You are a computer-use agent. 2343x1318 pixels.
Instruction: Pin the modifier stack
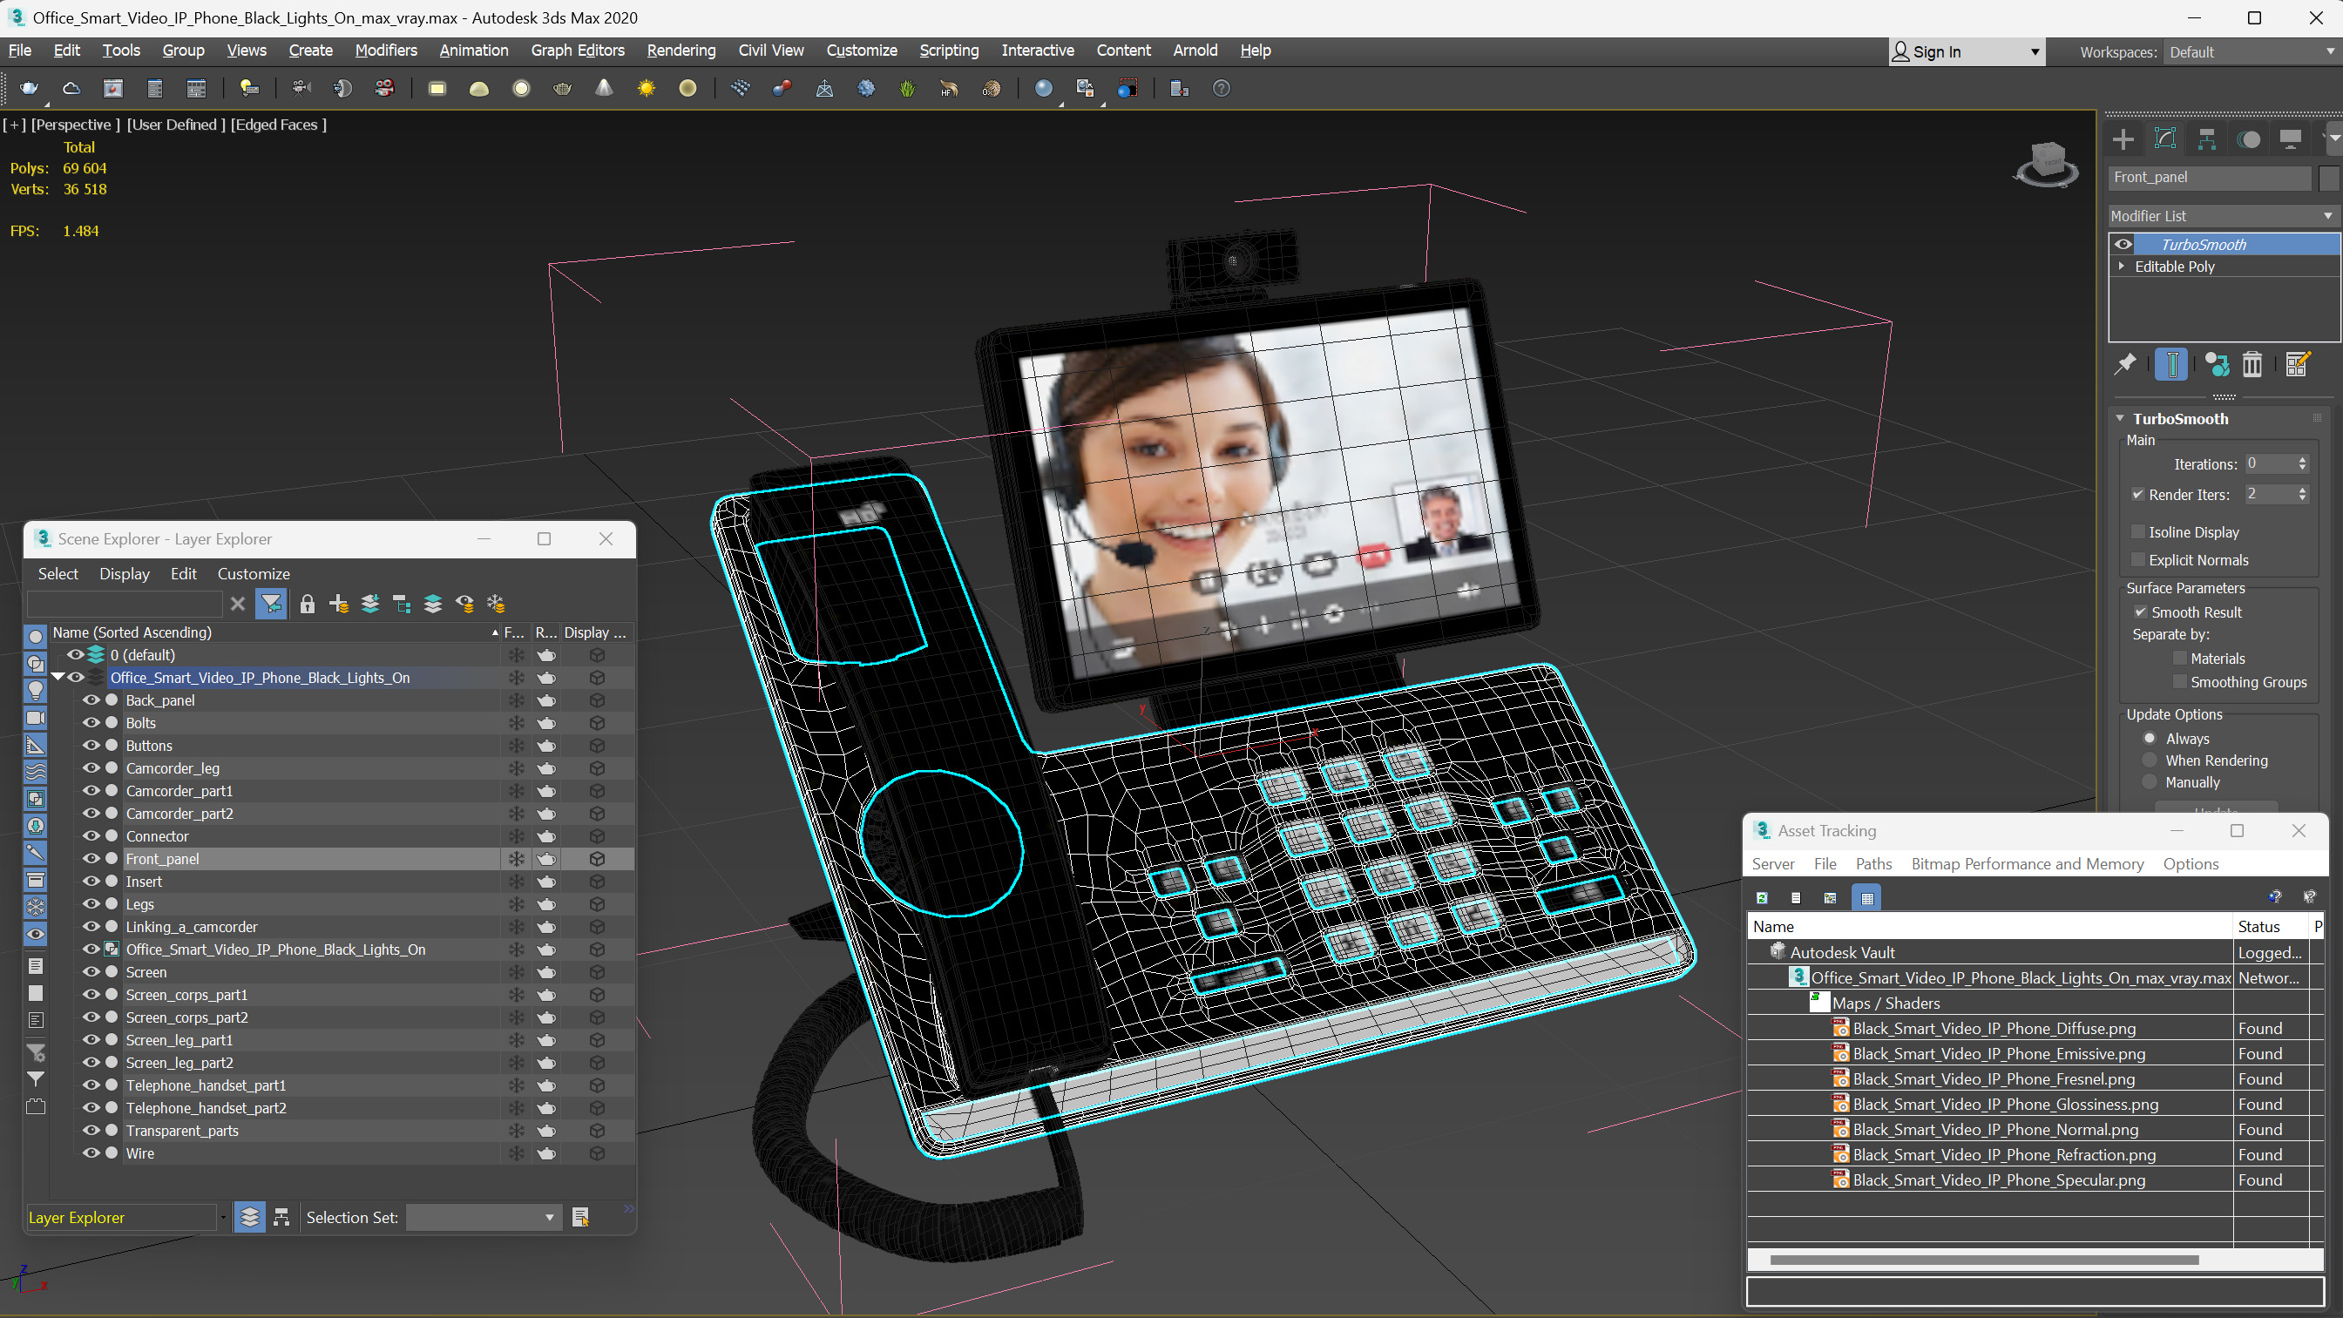[2124, 365]
